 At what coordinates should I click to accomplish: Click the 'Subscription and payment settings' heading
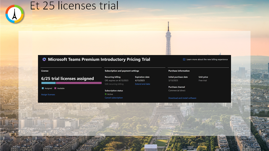122,71
